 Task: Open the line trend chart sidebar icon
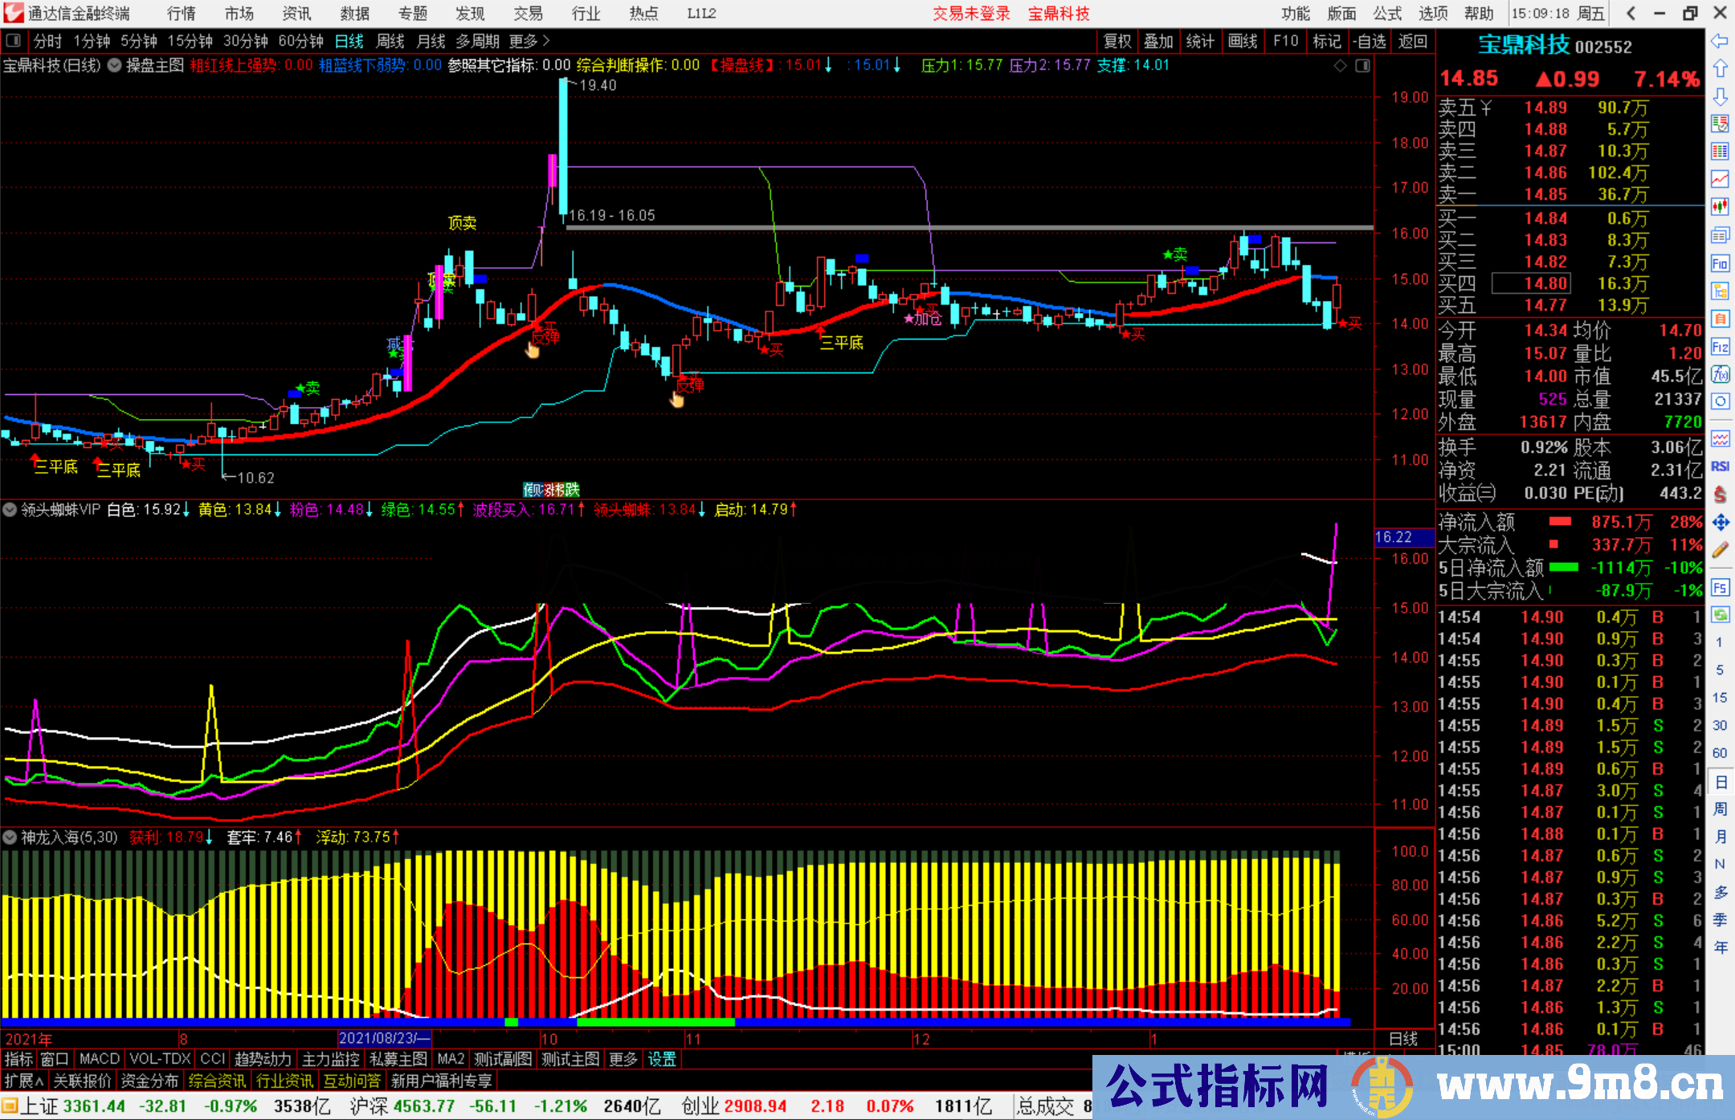(x=1720, y=178)
